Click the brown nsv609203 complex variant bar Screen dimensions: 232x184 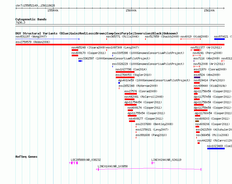click(197, 121)
